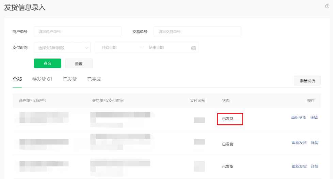Open 详情 for the first order
333x179 pixels.
[x=314, y=118]
